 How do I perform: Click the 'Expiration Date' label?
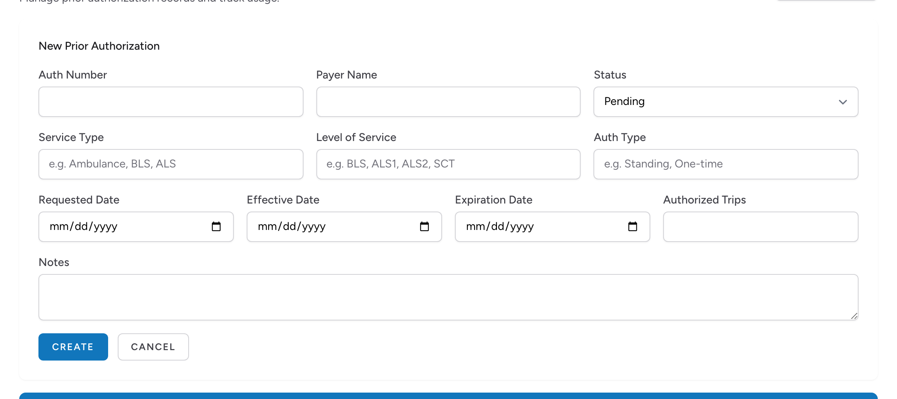[494, 200]
